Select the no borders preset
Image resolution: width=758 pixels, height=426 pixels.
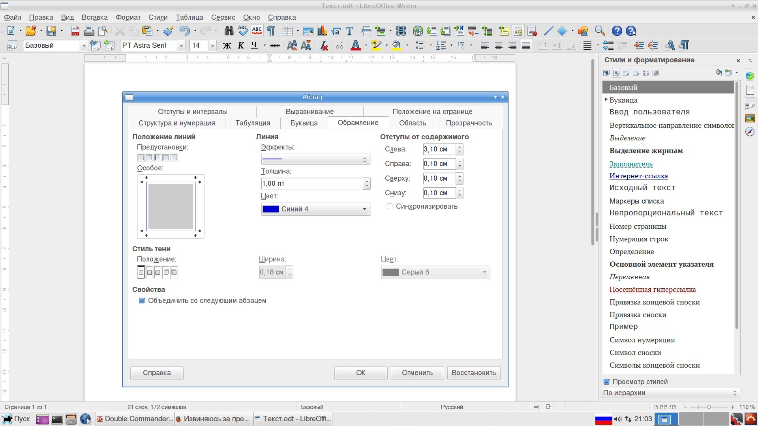141,157
